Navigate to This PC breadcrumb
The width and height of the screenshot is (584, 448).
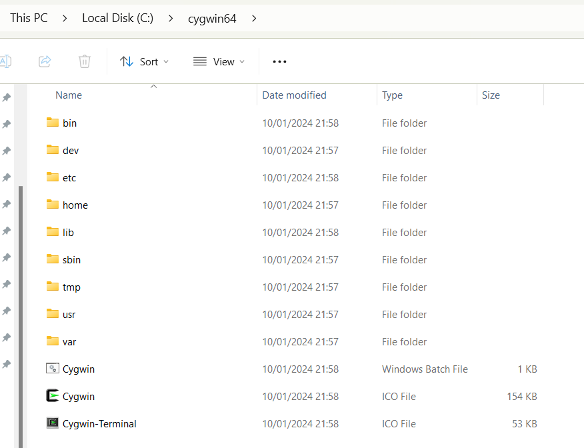29,18
